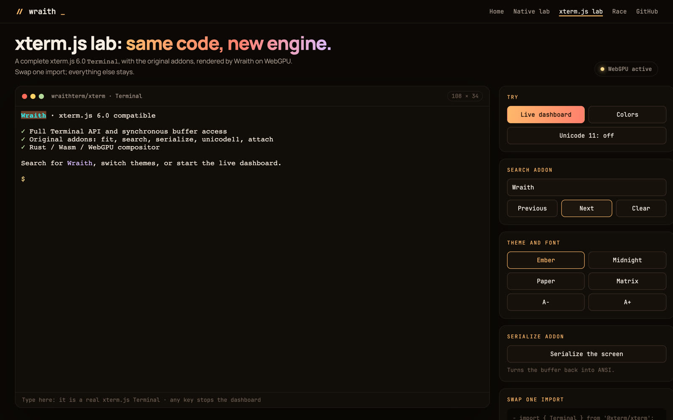Switch to the Matrix theme
This screenshot has width=673, height=420.
point(627,281)
